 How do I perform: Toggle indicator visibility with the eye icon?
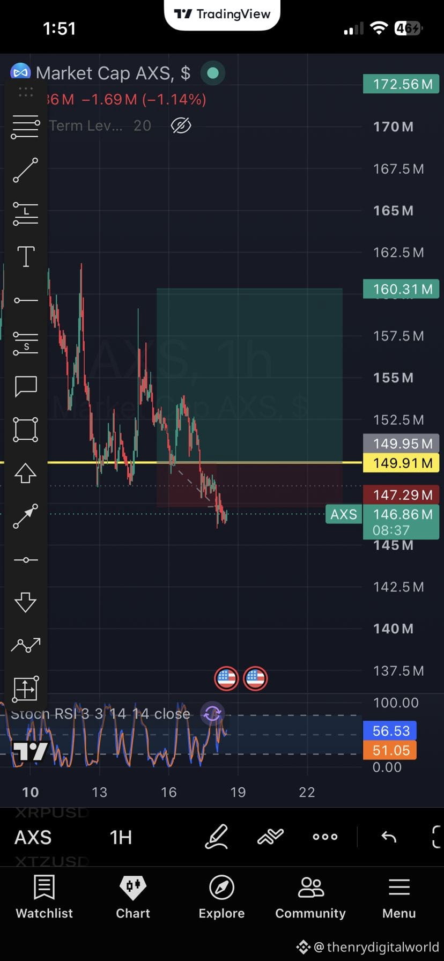coord(181,126)
